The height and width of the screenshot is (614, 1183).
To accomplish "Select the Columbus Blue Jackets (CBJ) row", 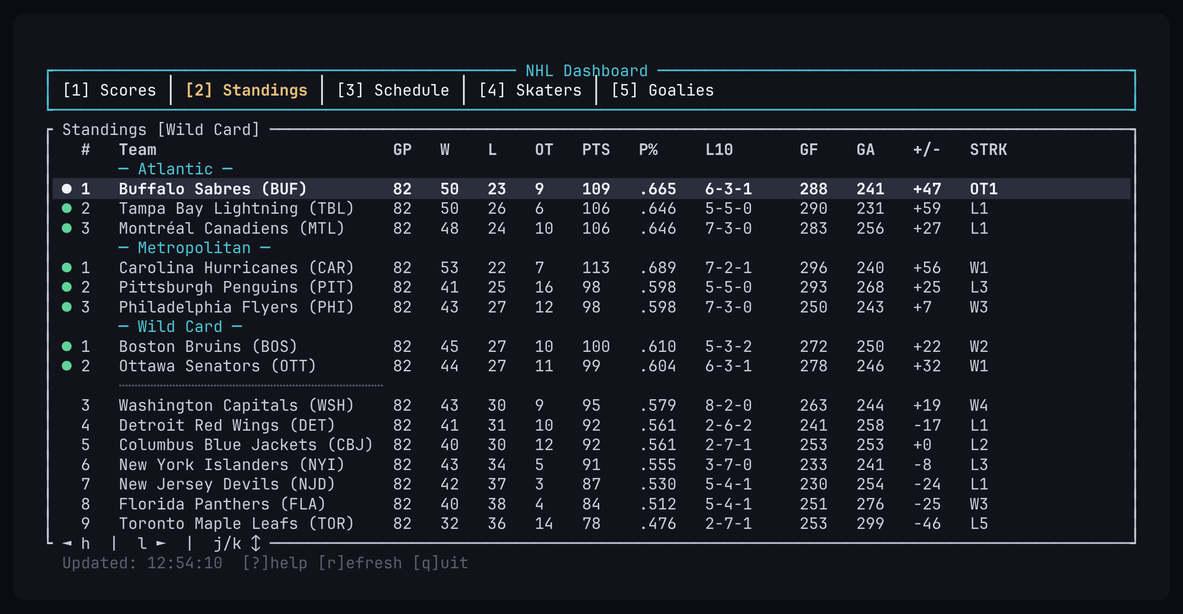I will coord(591,445).
